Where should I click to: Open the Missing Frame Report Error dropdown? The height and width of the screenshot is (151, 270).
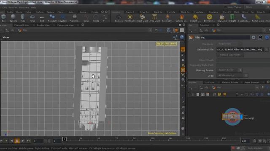click(229, 70)
